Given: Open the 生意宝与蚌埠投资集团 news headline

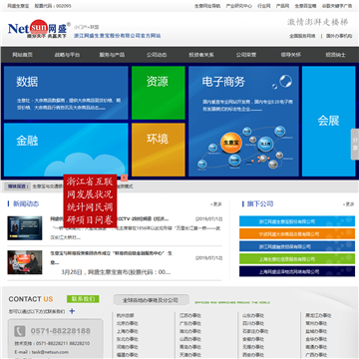Looking at the screenshot, I should [x=112, y=257].
